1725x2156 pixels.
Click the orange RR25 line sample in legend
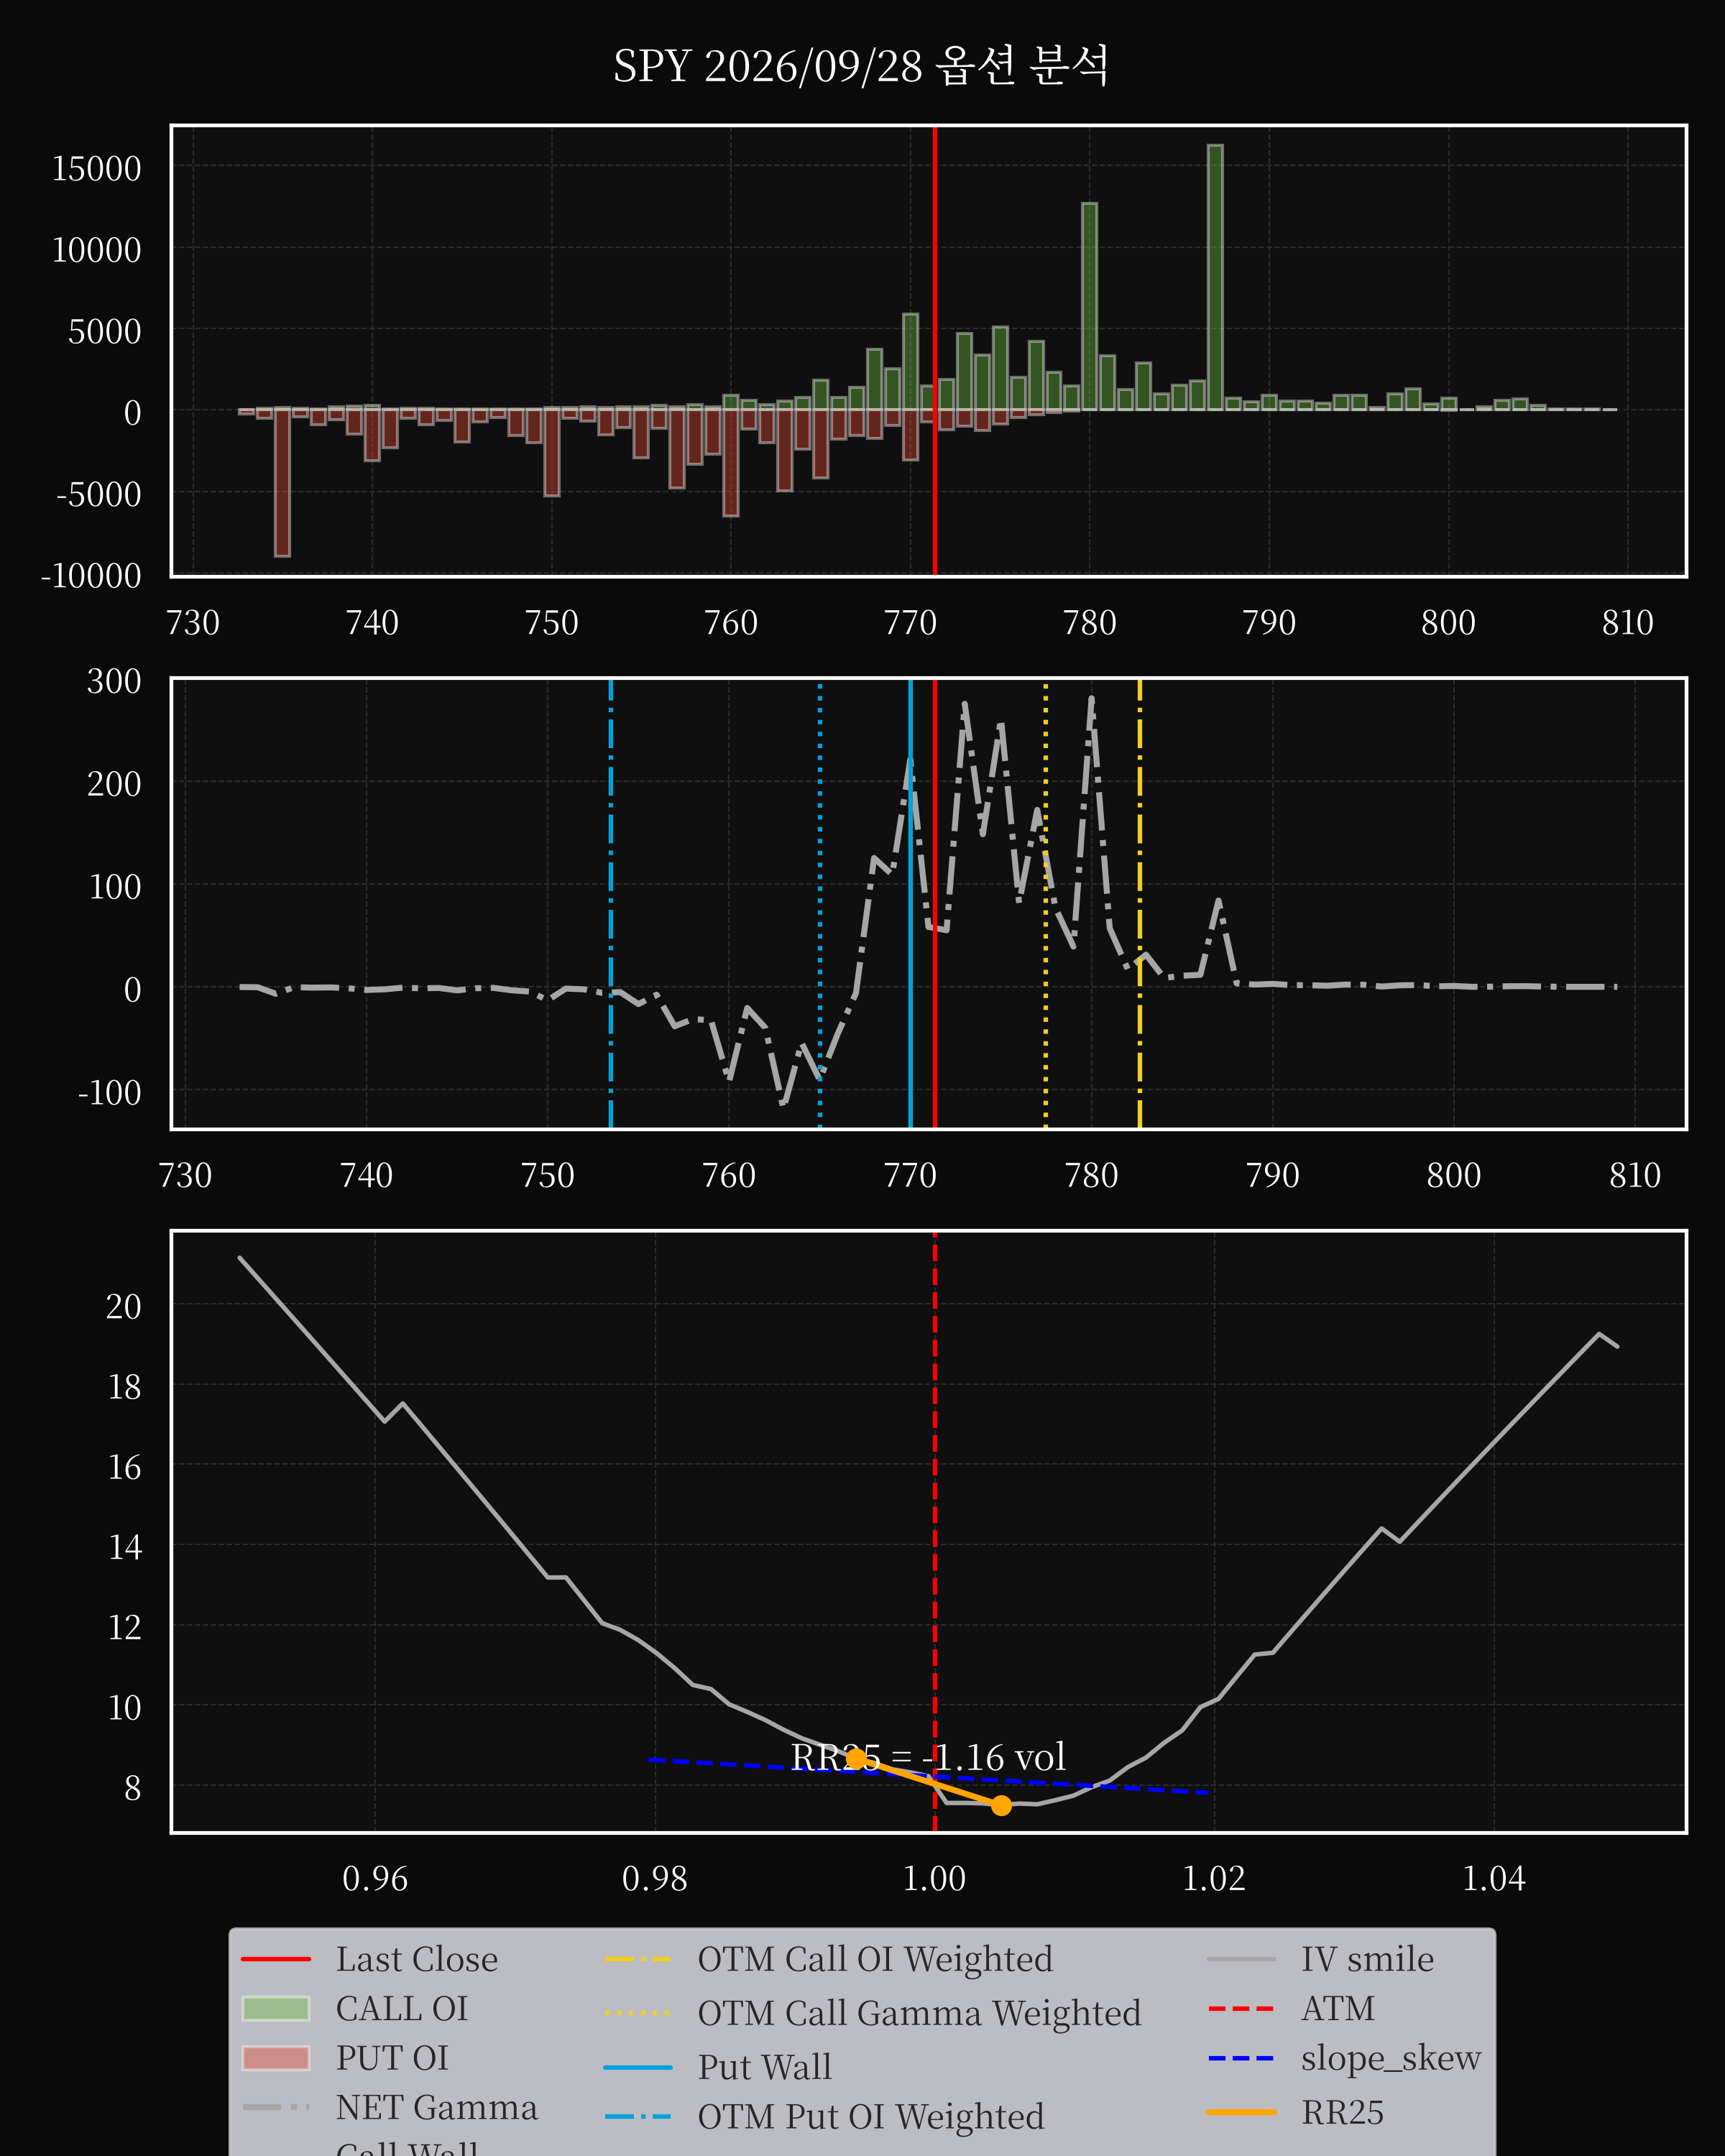pyautogui.click(x=1241, y=2112)
